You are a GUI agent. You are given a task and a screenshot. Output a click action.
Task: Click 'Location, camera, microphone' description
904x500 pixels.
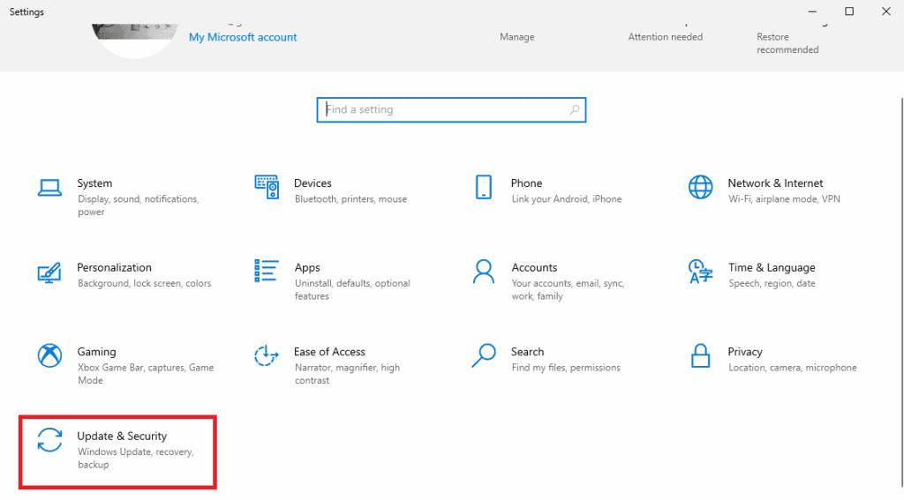[x=793, y=367]
